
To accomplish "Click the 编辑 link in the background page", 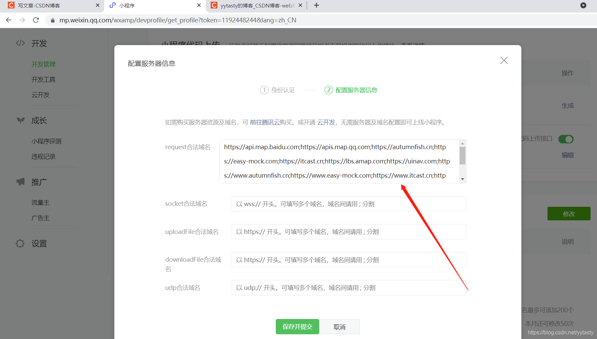I will pyautogui.click(x=567, y=155).
